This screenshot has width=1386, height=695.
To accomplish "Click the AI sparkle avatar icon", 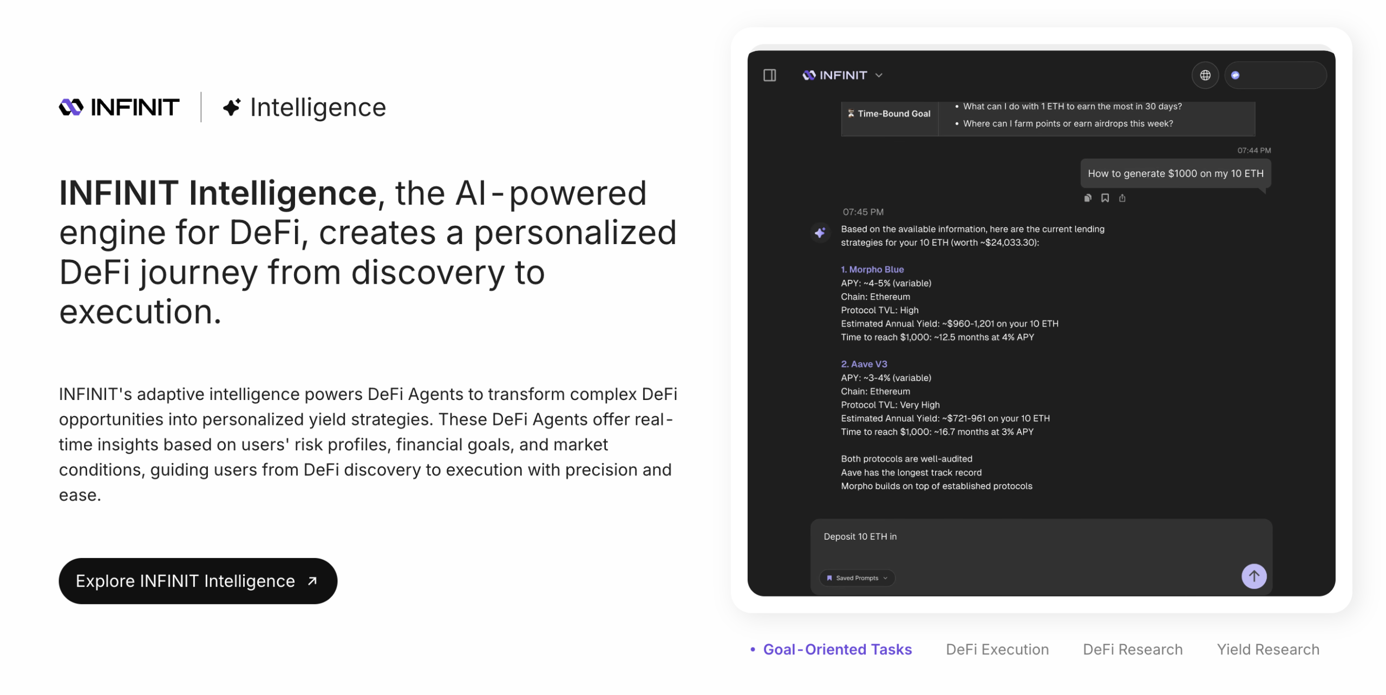I will [820, 233].
